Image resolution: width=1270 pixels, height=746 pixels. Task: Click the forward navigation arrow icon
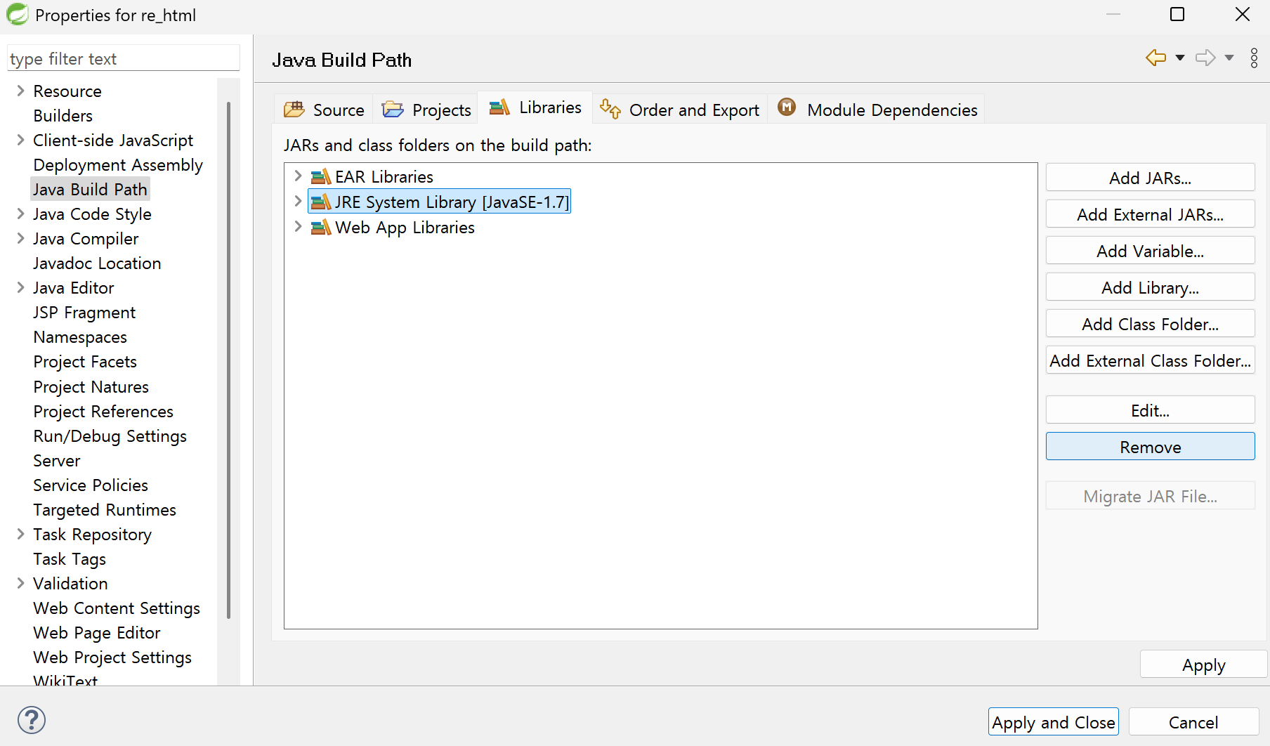(1205, 58)
